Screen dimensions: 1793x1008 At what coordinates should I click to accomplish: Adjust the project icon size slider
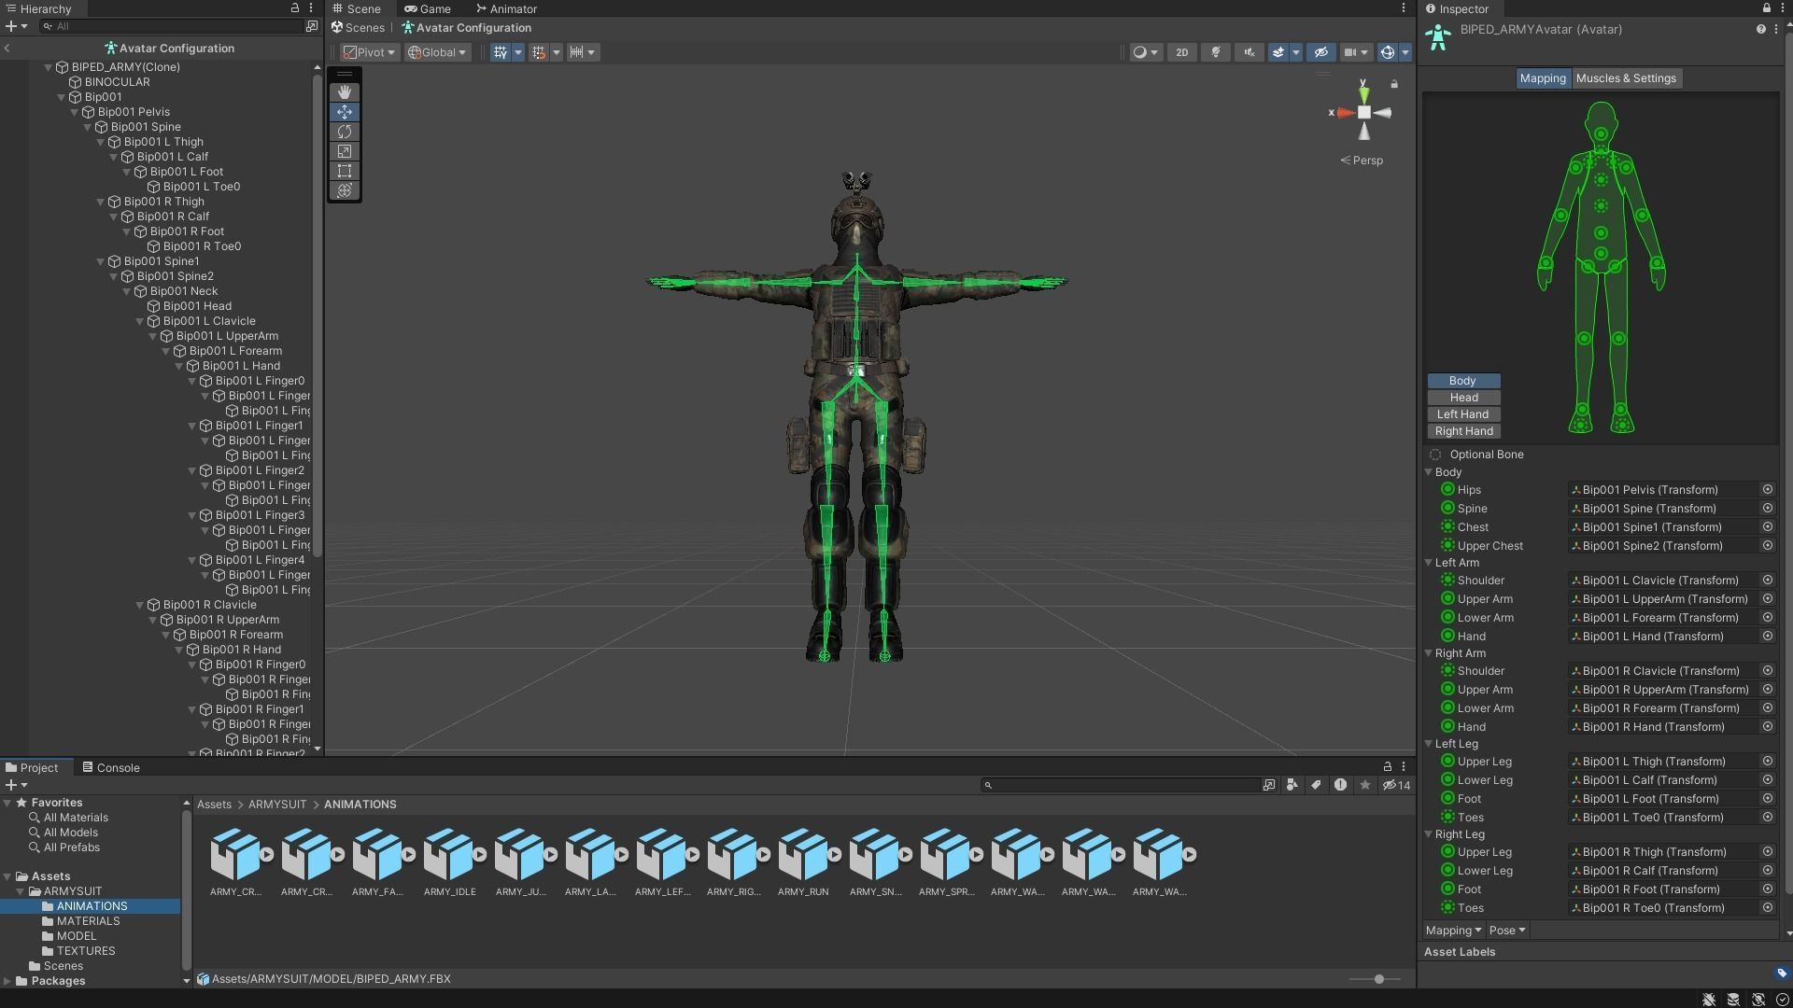click(1378, 979)
